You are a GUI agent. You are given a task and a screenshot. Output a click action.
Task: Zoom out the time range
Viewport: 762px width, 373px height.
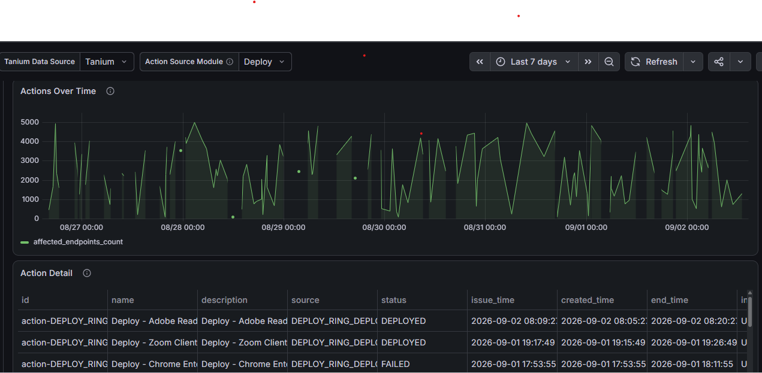[x=609, y=62]
